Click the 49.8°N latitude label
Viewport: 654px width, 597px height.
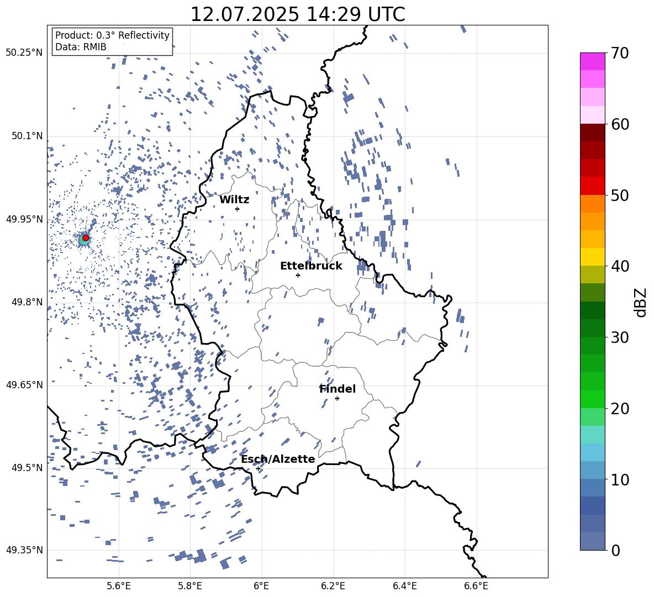pos(27,302)
